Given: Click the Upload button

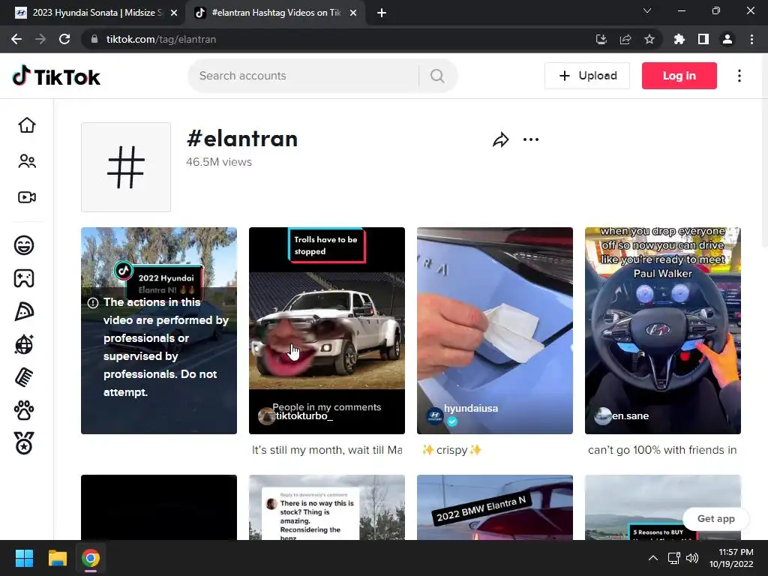Looking at the screenshot, I should tap(587, 76).
